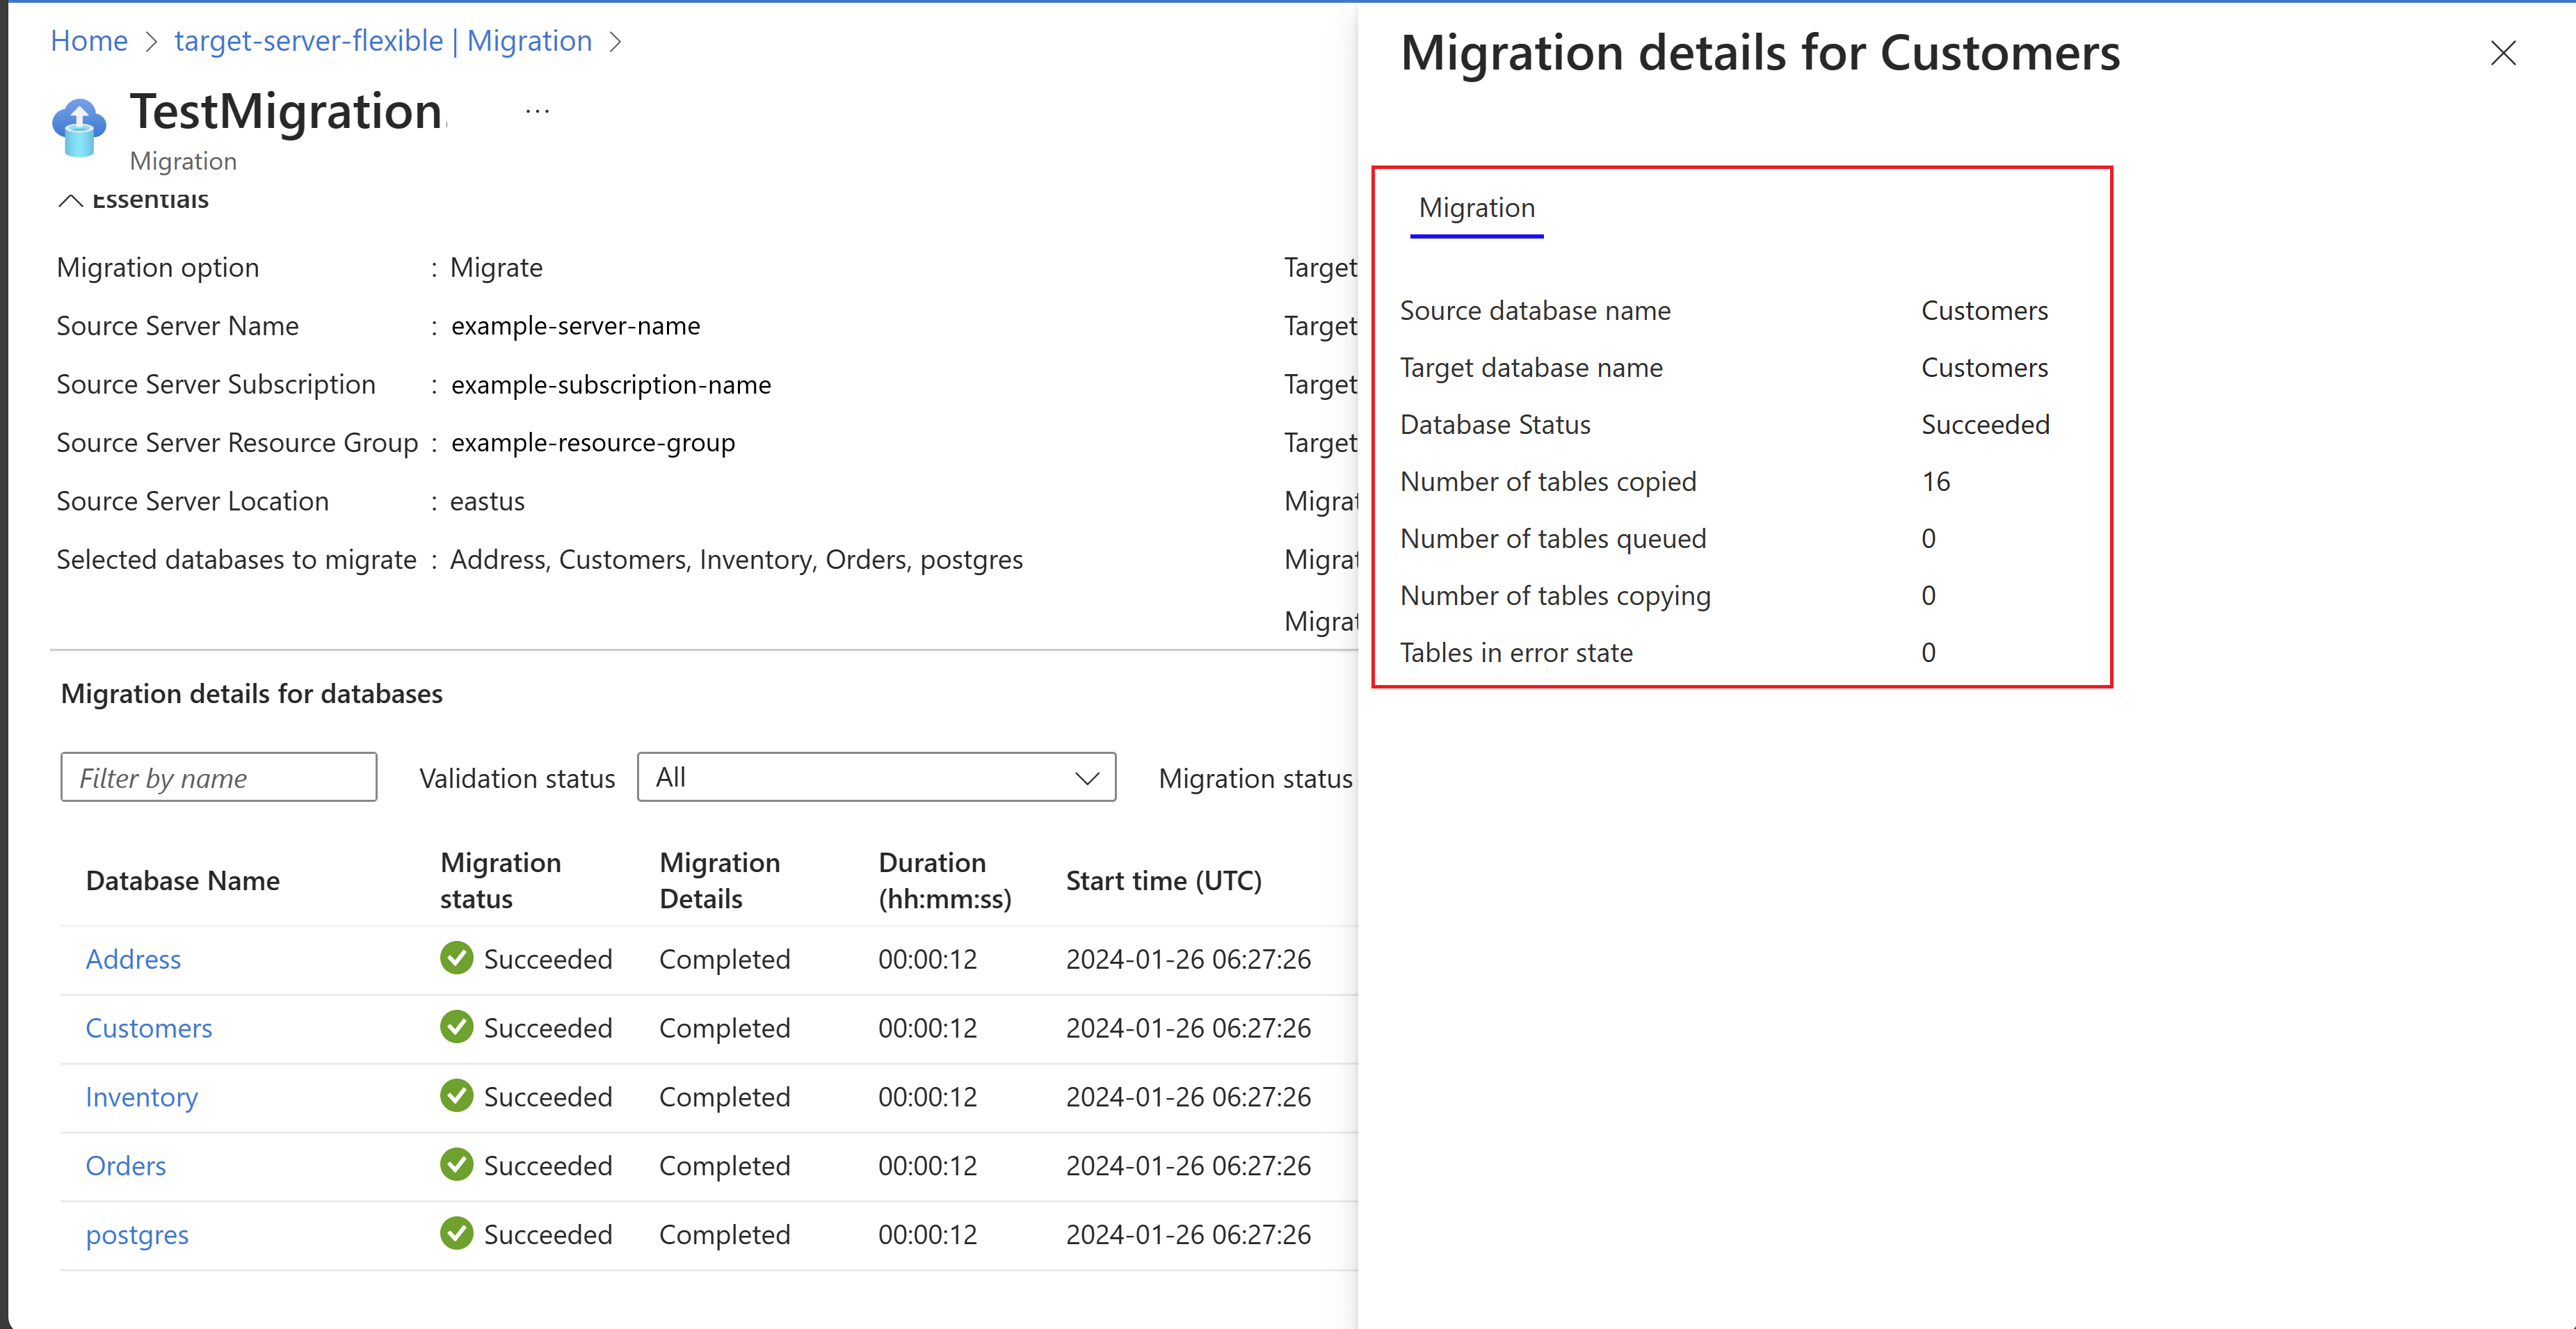Open the ellipsis more options menu

pos(537,112)
